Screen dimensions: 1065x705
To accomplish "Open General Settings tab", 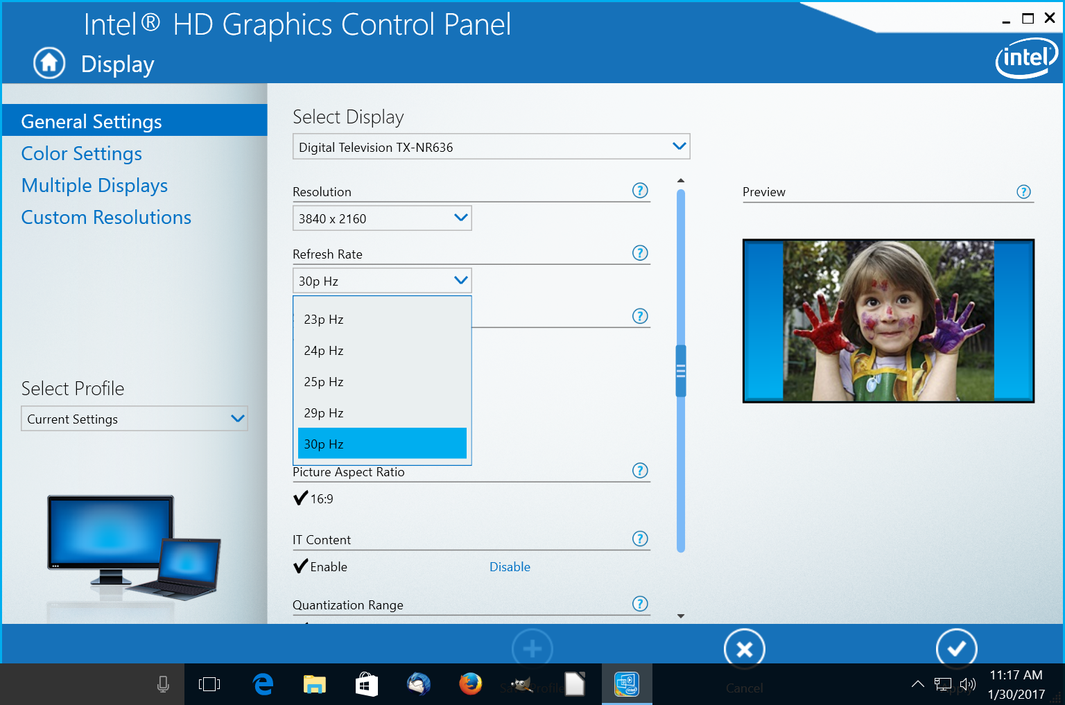I will [x=135, y=121].
